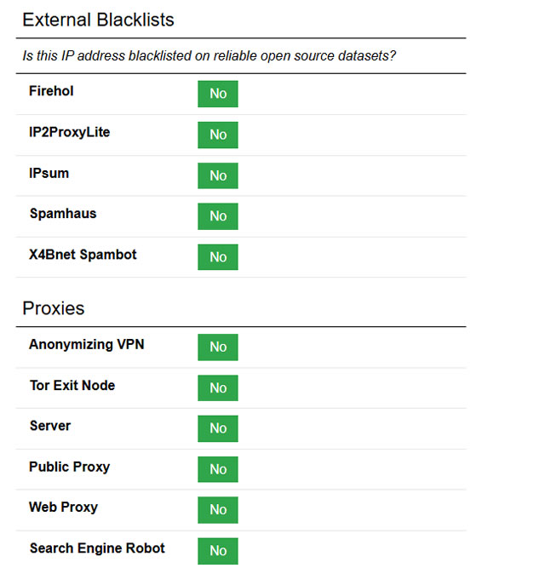Click the X4Bnet Spambot 'No' badge
This screenshot has width=545, height=568.
click(x=218, y=257)
